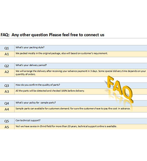The image size is (147, 161).
Task: Click the original package packing answer
Action: click(x=62, y=53)
